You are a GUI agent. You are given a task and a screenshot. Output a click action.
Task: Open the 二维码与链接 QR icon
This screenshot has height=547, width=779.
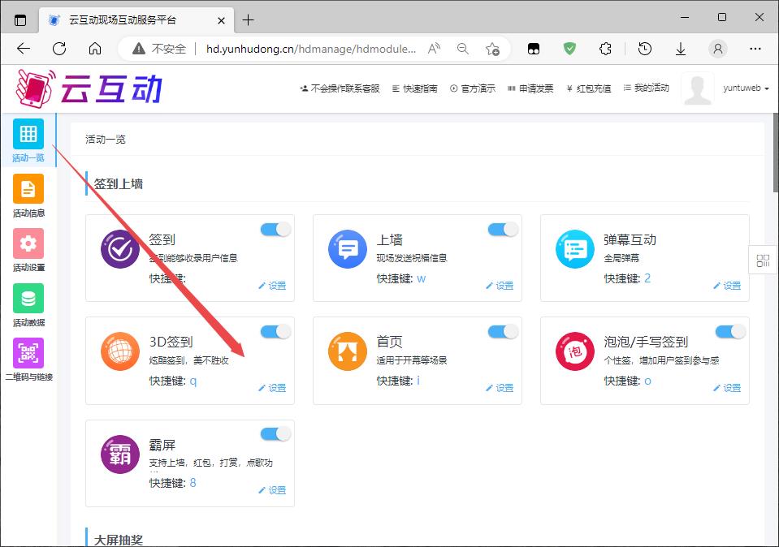tap(28, 353)
